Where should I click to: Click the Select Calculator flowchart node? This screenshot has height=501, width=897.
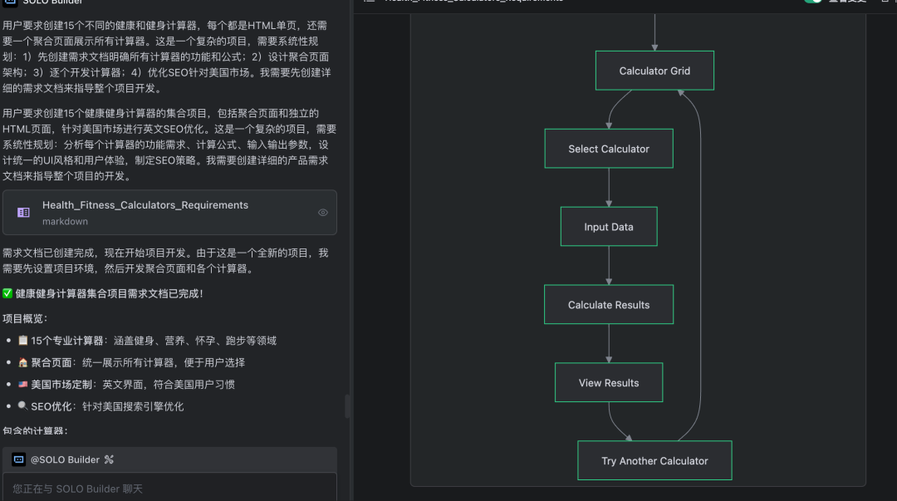tap(608, 149)
